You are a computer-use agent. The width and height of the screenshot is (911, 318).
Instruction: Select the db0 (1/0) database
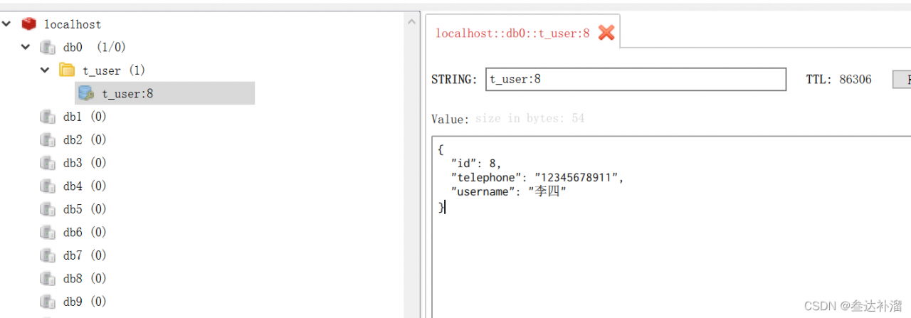click(95, 48)
